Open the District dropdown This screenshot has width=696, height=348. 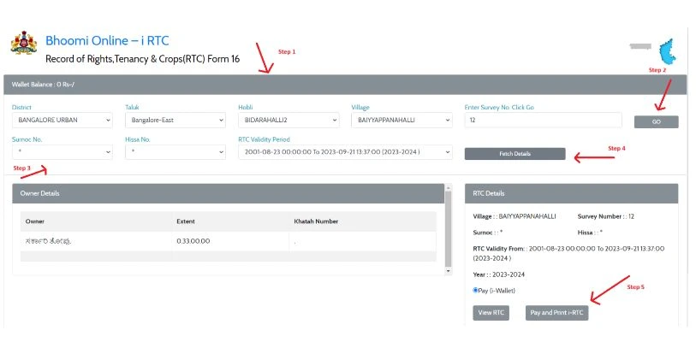(x=62, y=121)
